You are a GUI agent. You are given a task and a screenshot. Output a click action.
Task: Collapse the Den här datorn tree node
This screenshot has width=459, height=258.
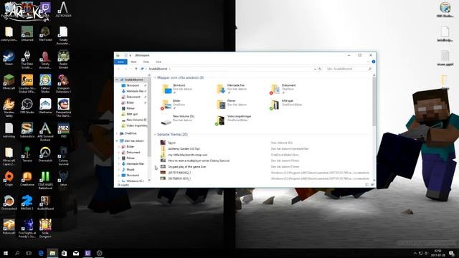[x=117, y=140]
